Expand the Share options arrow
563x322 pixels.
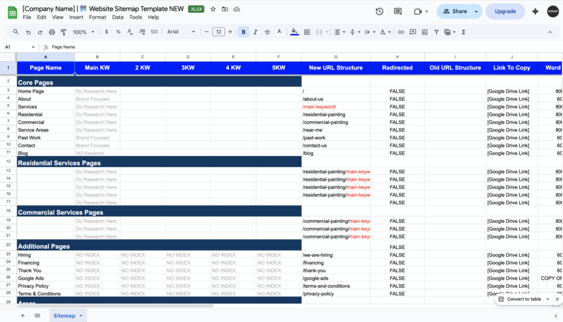click(476, 11)
